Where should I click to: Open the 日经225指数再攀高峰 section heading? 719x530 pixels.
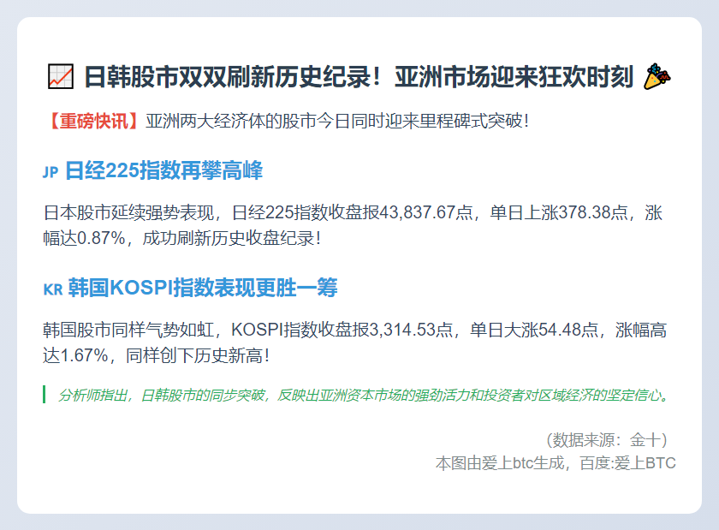(x=163, y=171)
